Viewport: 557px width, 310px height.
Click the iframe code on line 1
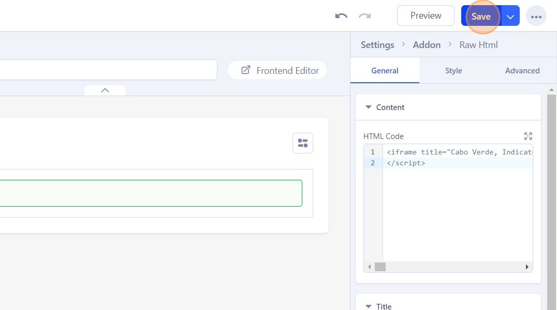[459, 152]
